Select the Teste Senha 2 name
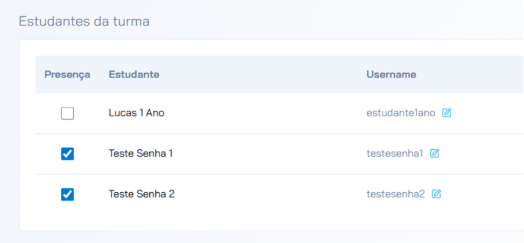 tap(142, 193)
